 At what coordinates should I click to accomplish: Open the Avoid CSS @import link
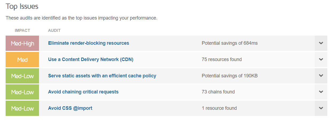70,108
